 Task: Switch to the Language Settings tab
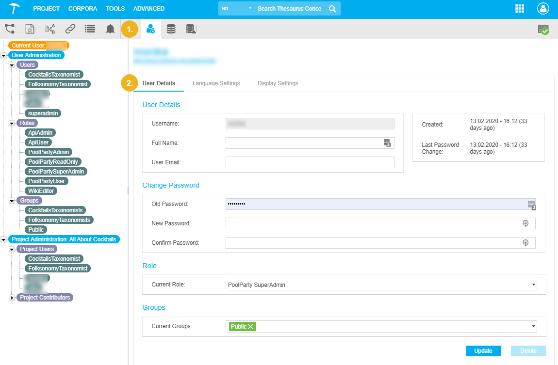pos(216,83)
